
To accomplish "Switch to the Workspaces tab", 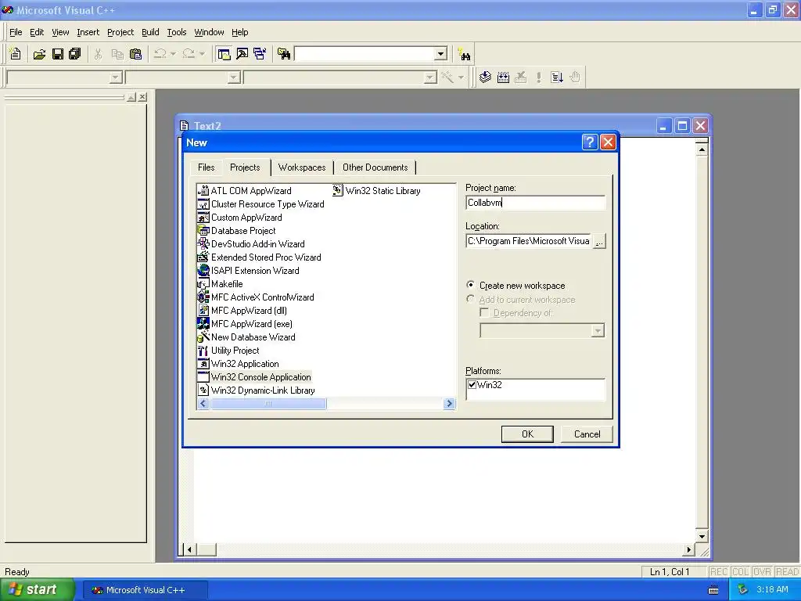I will (302, 167).
